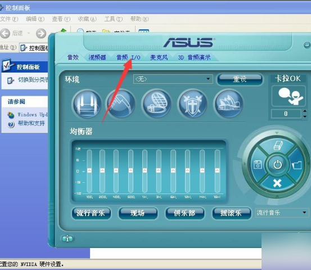Click the Karaoke talking-figures icon

pos(289,96)
